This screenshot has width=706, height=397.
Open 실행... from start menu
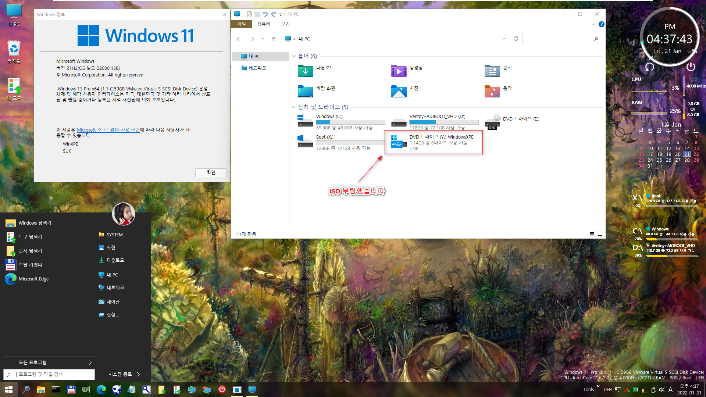tap(109, 315)
